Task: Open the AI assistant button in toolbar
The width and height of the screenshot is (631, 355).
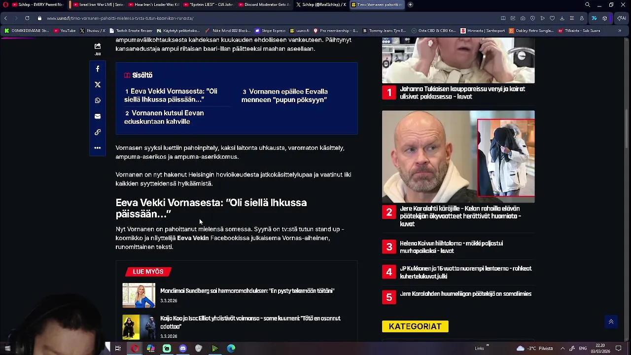Action: [621, 18]
